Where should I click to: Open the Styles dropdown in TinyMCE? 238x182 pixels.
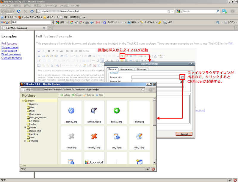click(x=90, y=51)
